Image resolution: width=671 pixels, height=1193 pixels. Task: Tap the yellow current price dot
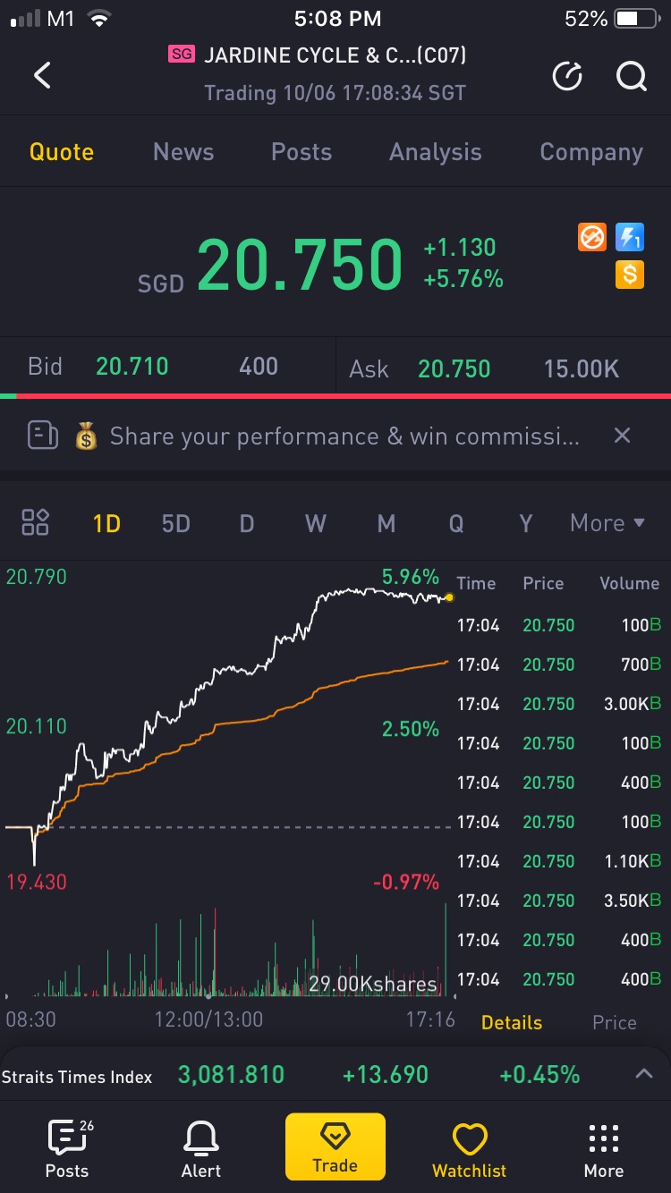tap(448, 597)
